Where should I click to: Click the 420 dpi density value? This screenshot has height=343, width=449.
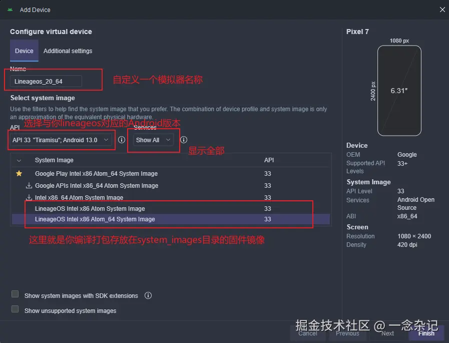(407, 245)
